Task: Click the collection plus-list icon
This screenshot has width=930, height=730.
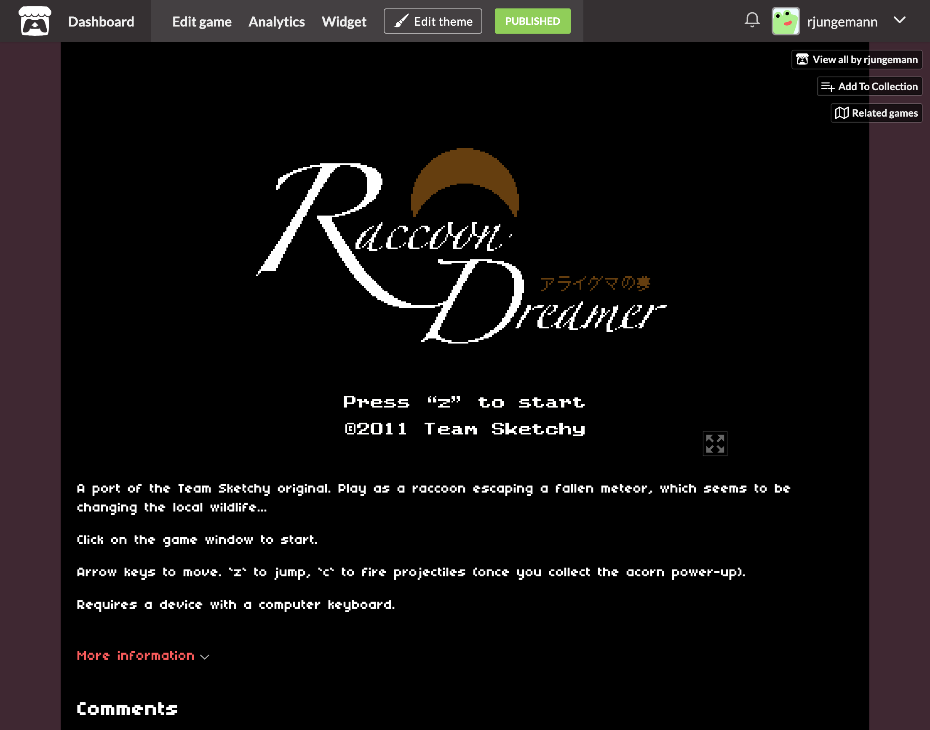Action: [x=827, y=87]
